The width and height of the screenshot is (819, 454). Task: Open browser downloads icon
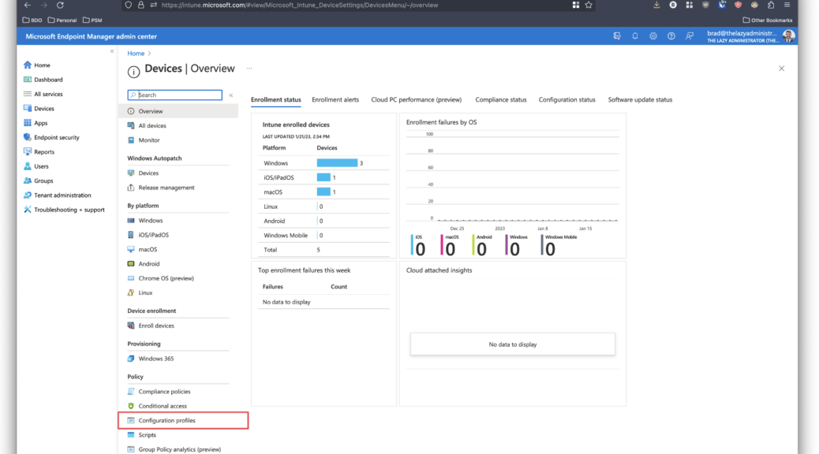coord(656,6)
